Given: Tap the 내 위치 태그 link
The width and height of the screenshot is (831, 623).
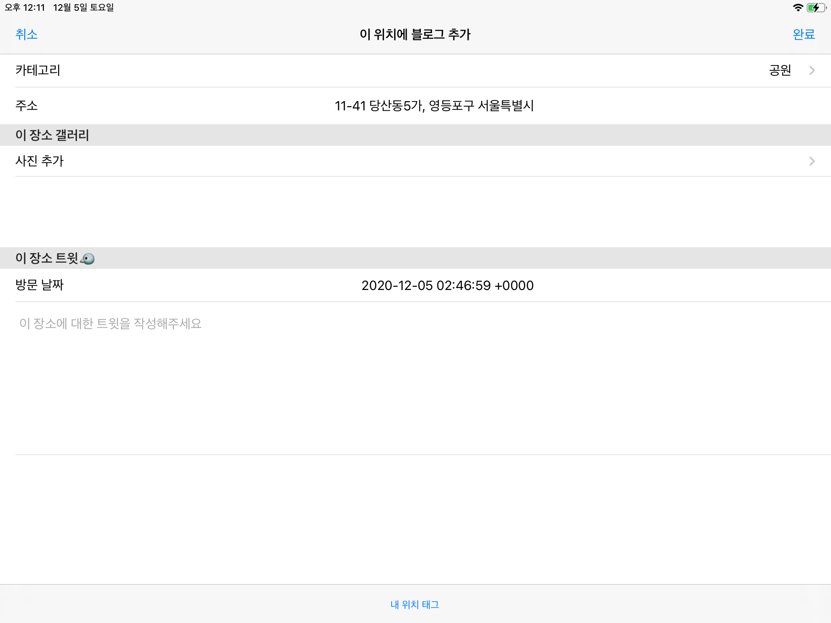Looking at the screenshot, I should 415,605.
